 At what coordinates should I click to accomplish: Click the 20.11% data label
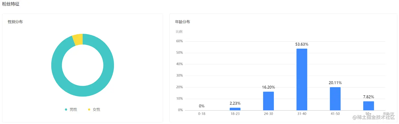335,83
